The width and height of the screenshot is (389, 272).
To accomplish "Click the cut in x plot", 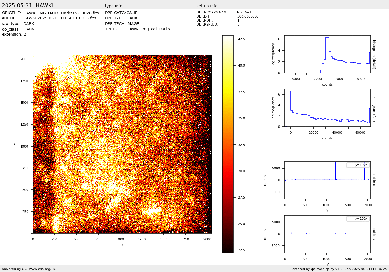I will click(327, 180).
